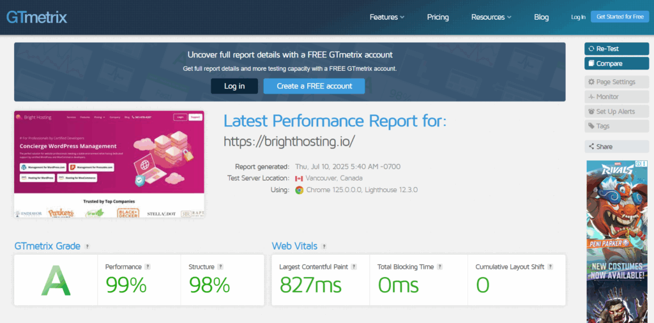Click the help icon beside Structure
This screenshot has width=654, height=323.
click(220, 267)
